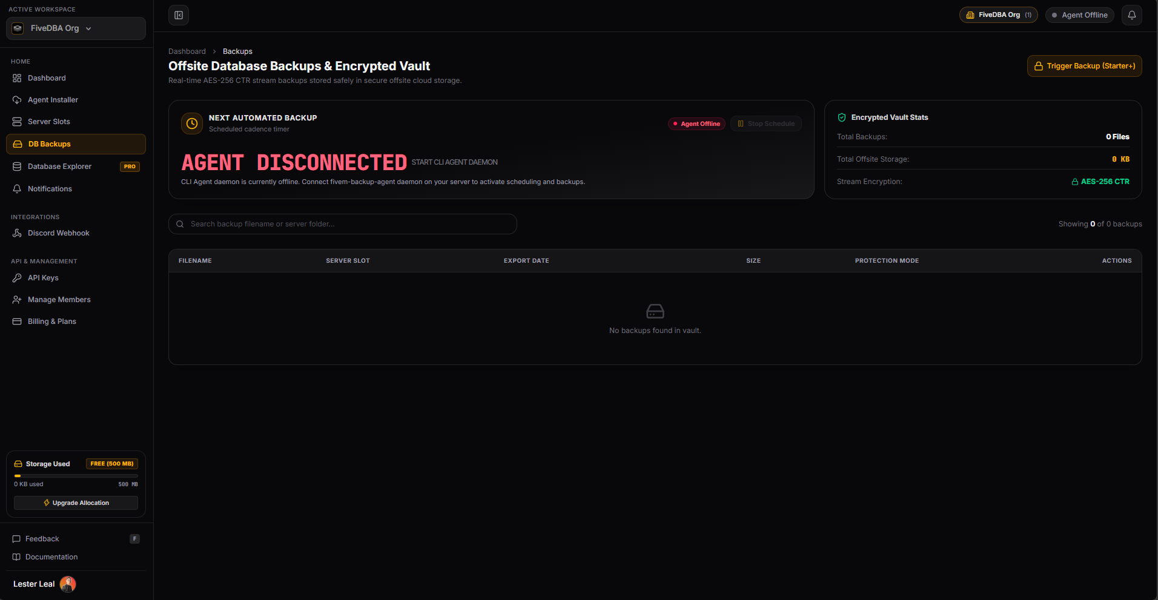
Task: Click the FILENAME column header
Action: click(x=195, y=261)
